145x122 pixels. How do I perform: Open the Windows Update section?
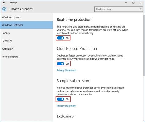26,17
